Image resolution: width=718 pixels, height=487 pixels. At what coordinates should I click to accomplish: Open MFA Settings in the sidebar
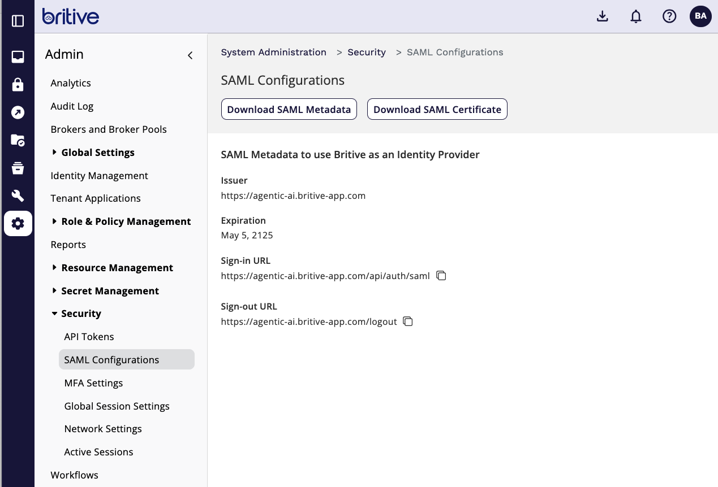click(x=93, y=383)
